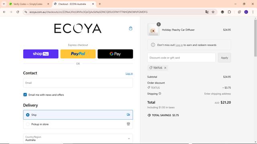This screenshot has width=257, height=144.
Task: Select Pickup in store option
Action: pos(78,124)
